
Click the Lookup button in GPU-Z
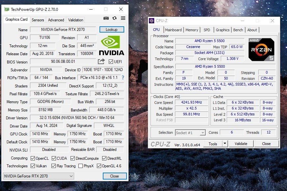(112, 29)
